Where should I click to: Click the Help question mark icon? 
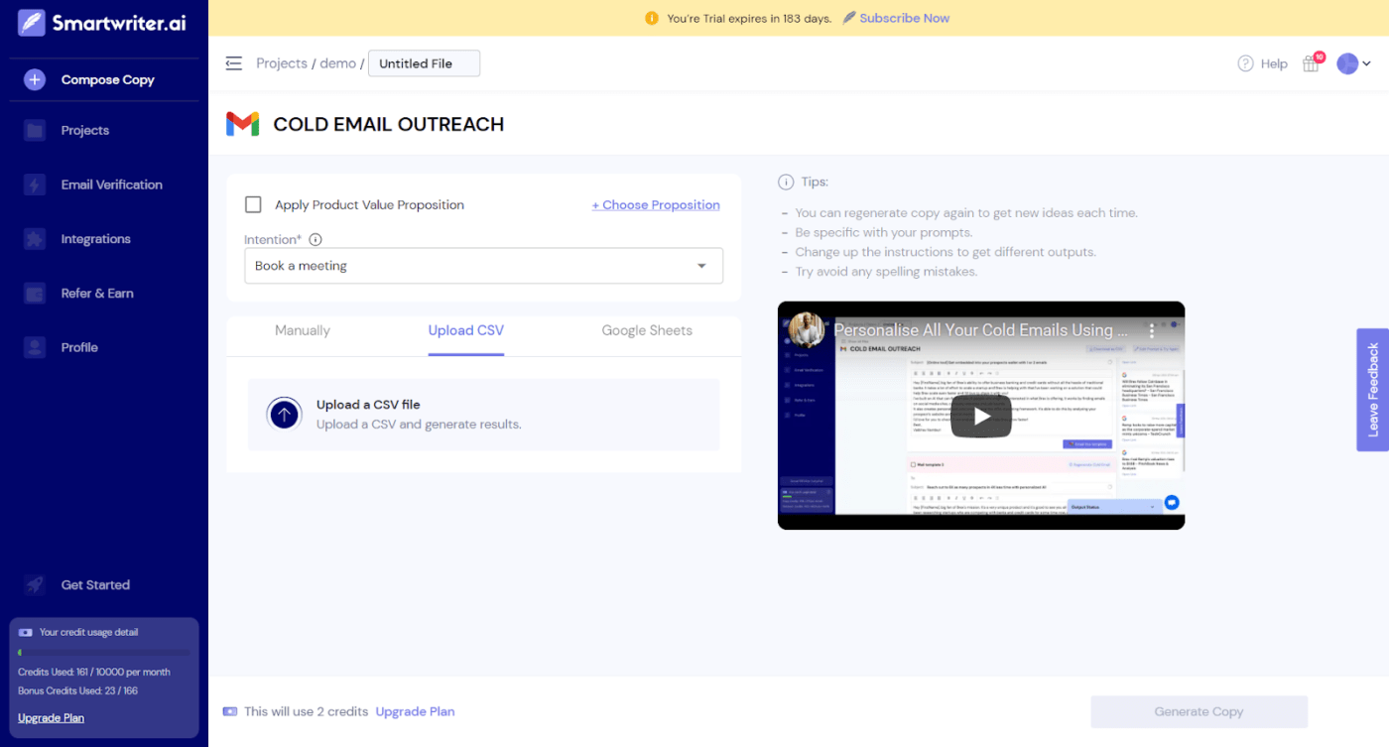[1245, 63]
